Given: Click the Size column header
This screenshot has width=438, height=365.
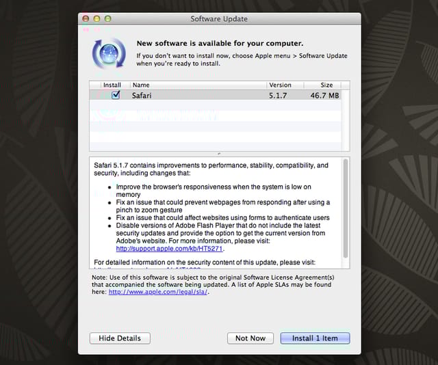Looking at the screenshot, I should pos(322,85).
